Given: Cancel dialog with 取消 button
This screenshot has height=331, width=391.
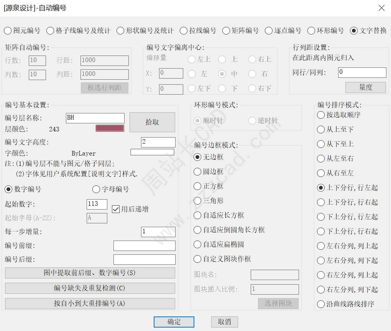Looking at the screenshot, I should 224,322.
